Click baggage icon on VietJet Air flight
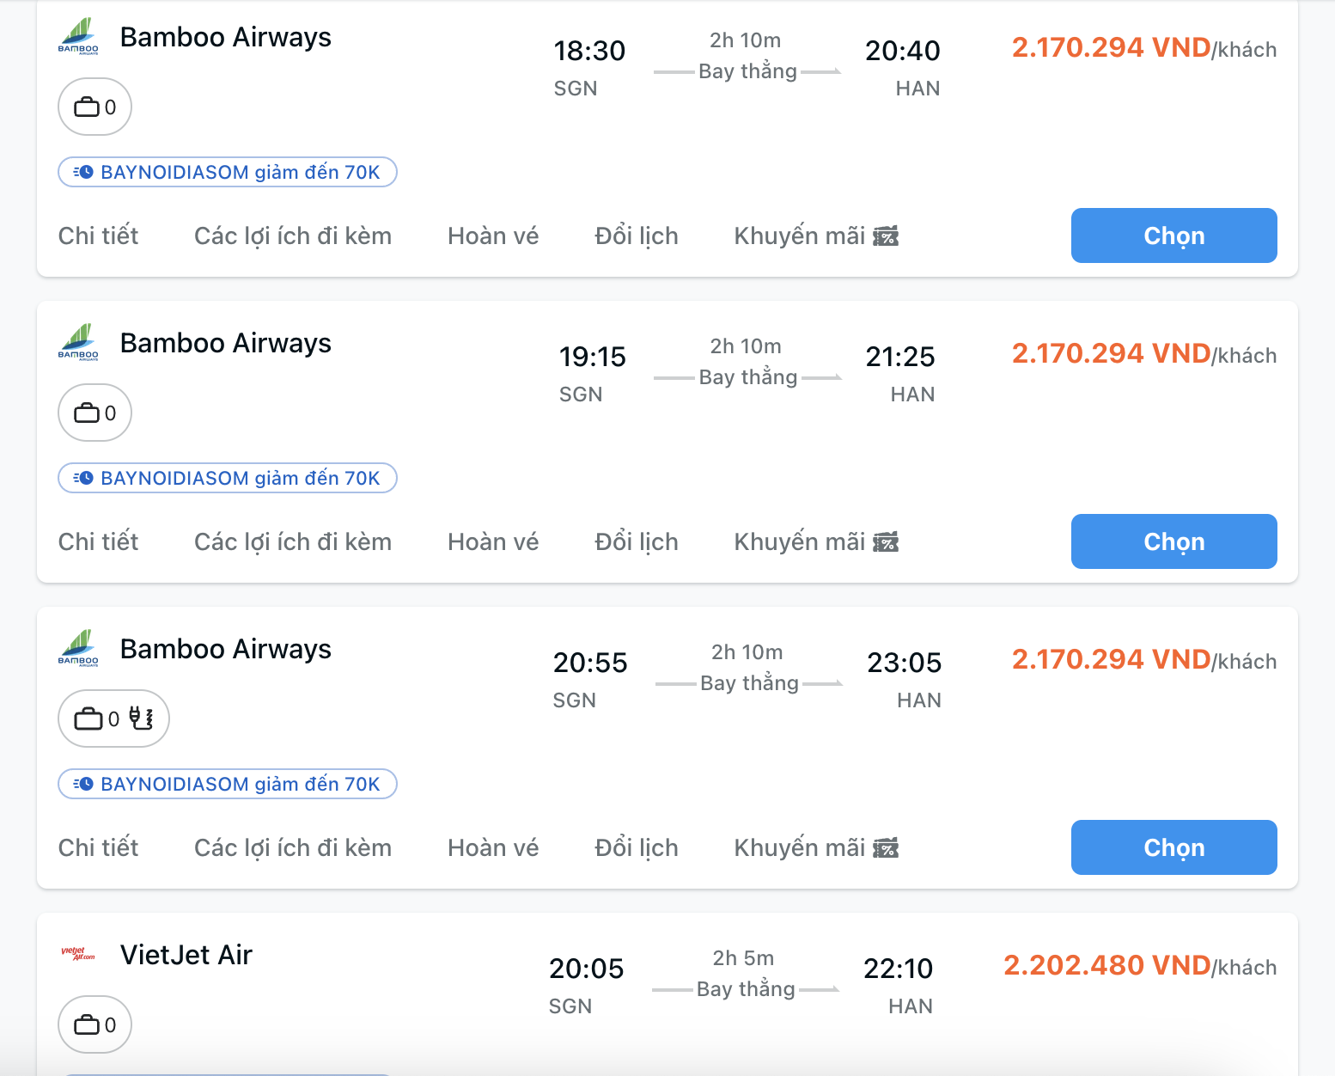 [87, 1024]
